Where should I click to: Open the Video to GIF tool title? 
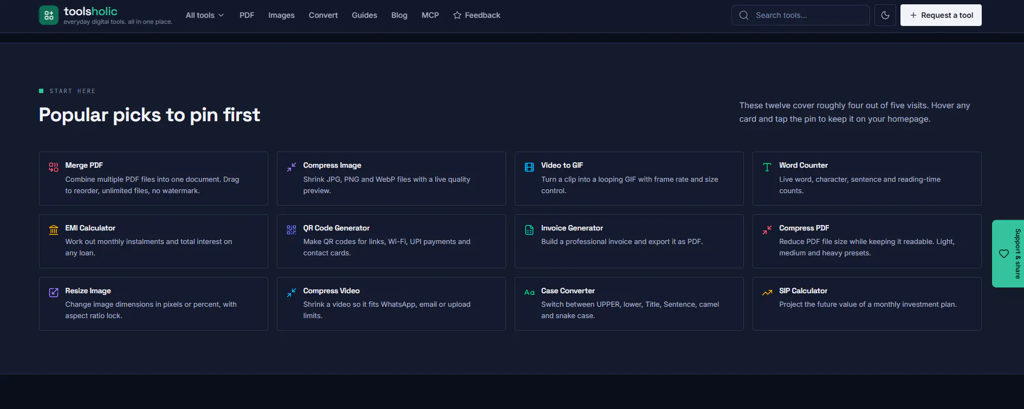pos(562,166)
